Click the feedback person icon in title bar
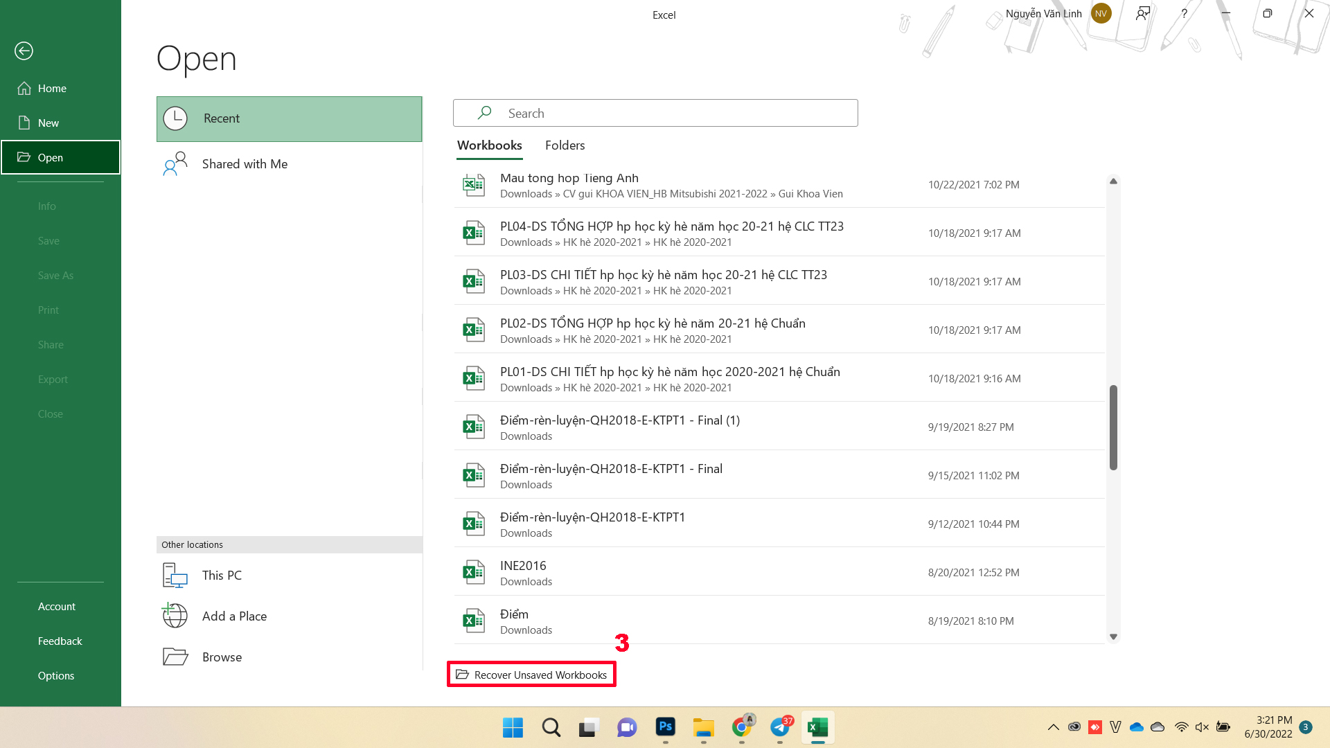 point(1143,13)
